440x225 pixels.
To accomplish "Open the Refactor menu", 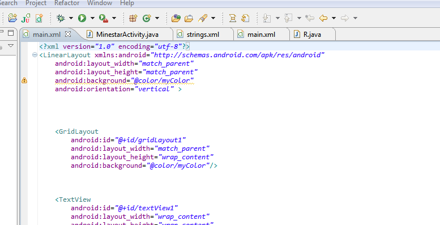I will click(67, 3).
